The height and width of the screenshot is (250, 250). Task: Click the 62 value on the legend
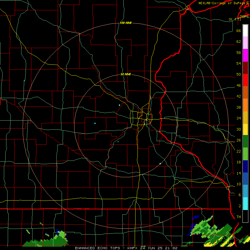(239, 42)
